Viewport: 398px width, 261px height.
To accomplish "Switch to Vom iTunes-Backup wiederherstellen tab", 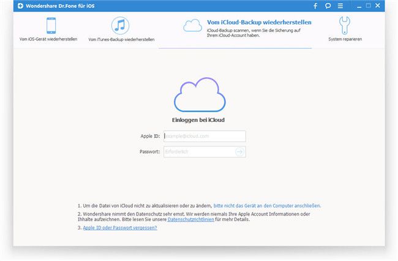I will coord(121,39).
